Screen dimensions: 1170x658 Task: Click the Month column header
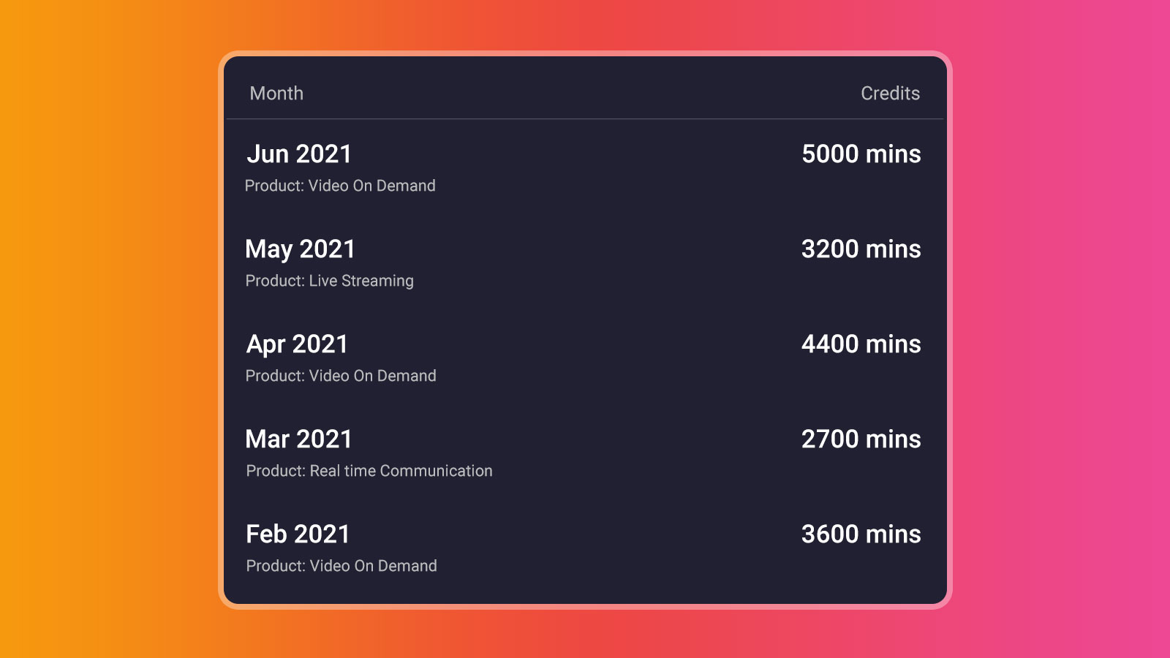coord(276,94)
